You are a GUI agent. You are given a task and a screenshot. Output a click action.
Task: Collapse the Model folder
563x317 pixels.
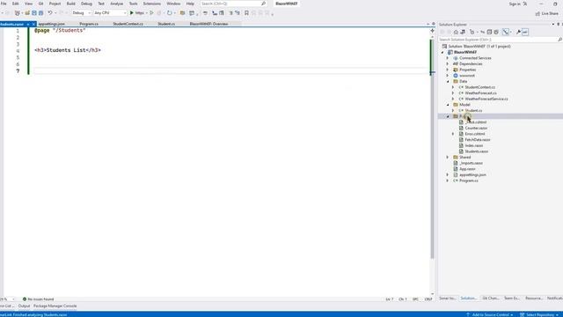coord(448,105)
